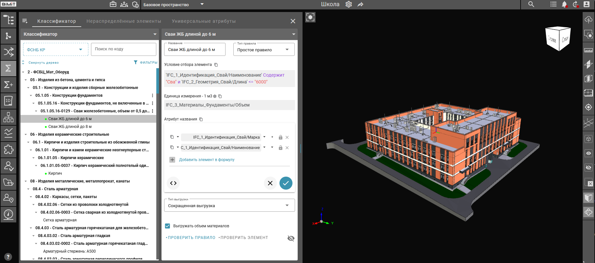The width and height of the screenshot is (595, 263).
Task: Select the Sigma summation tool in sidebar
Action: 8,68
